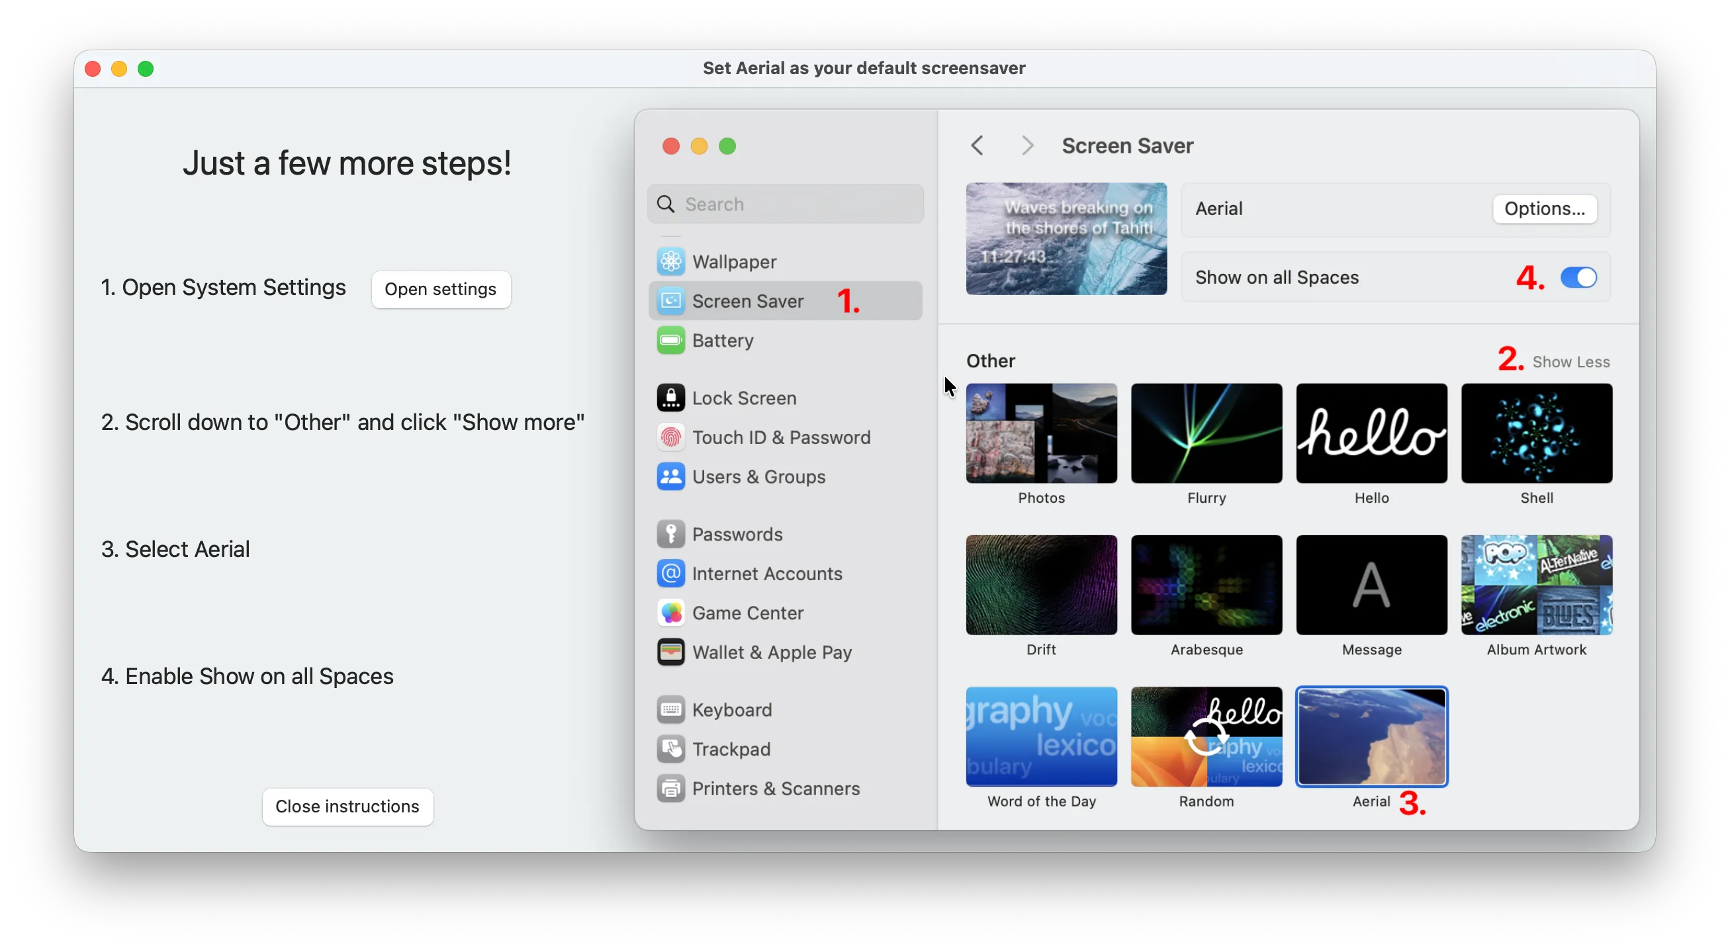Open Keyboard settings in sidebar
The image size is (1730, 950).
pyautogui.click(x=785, y=710)
